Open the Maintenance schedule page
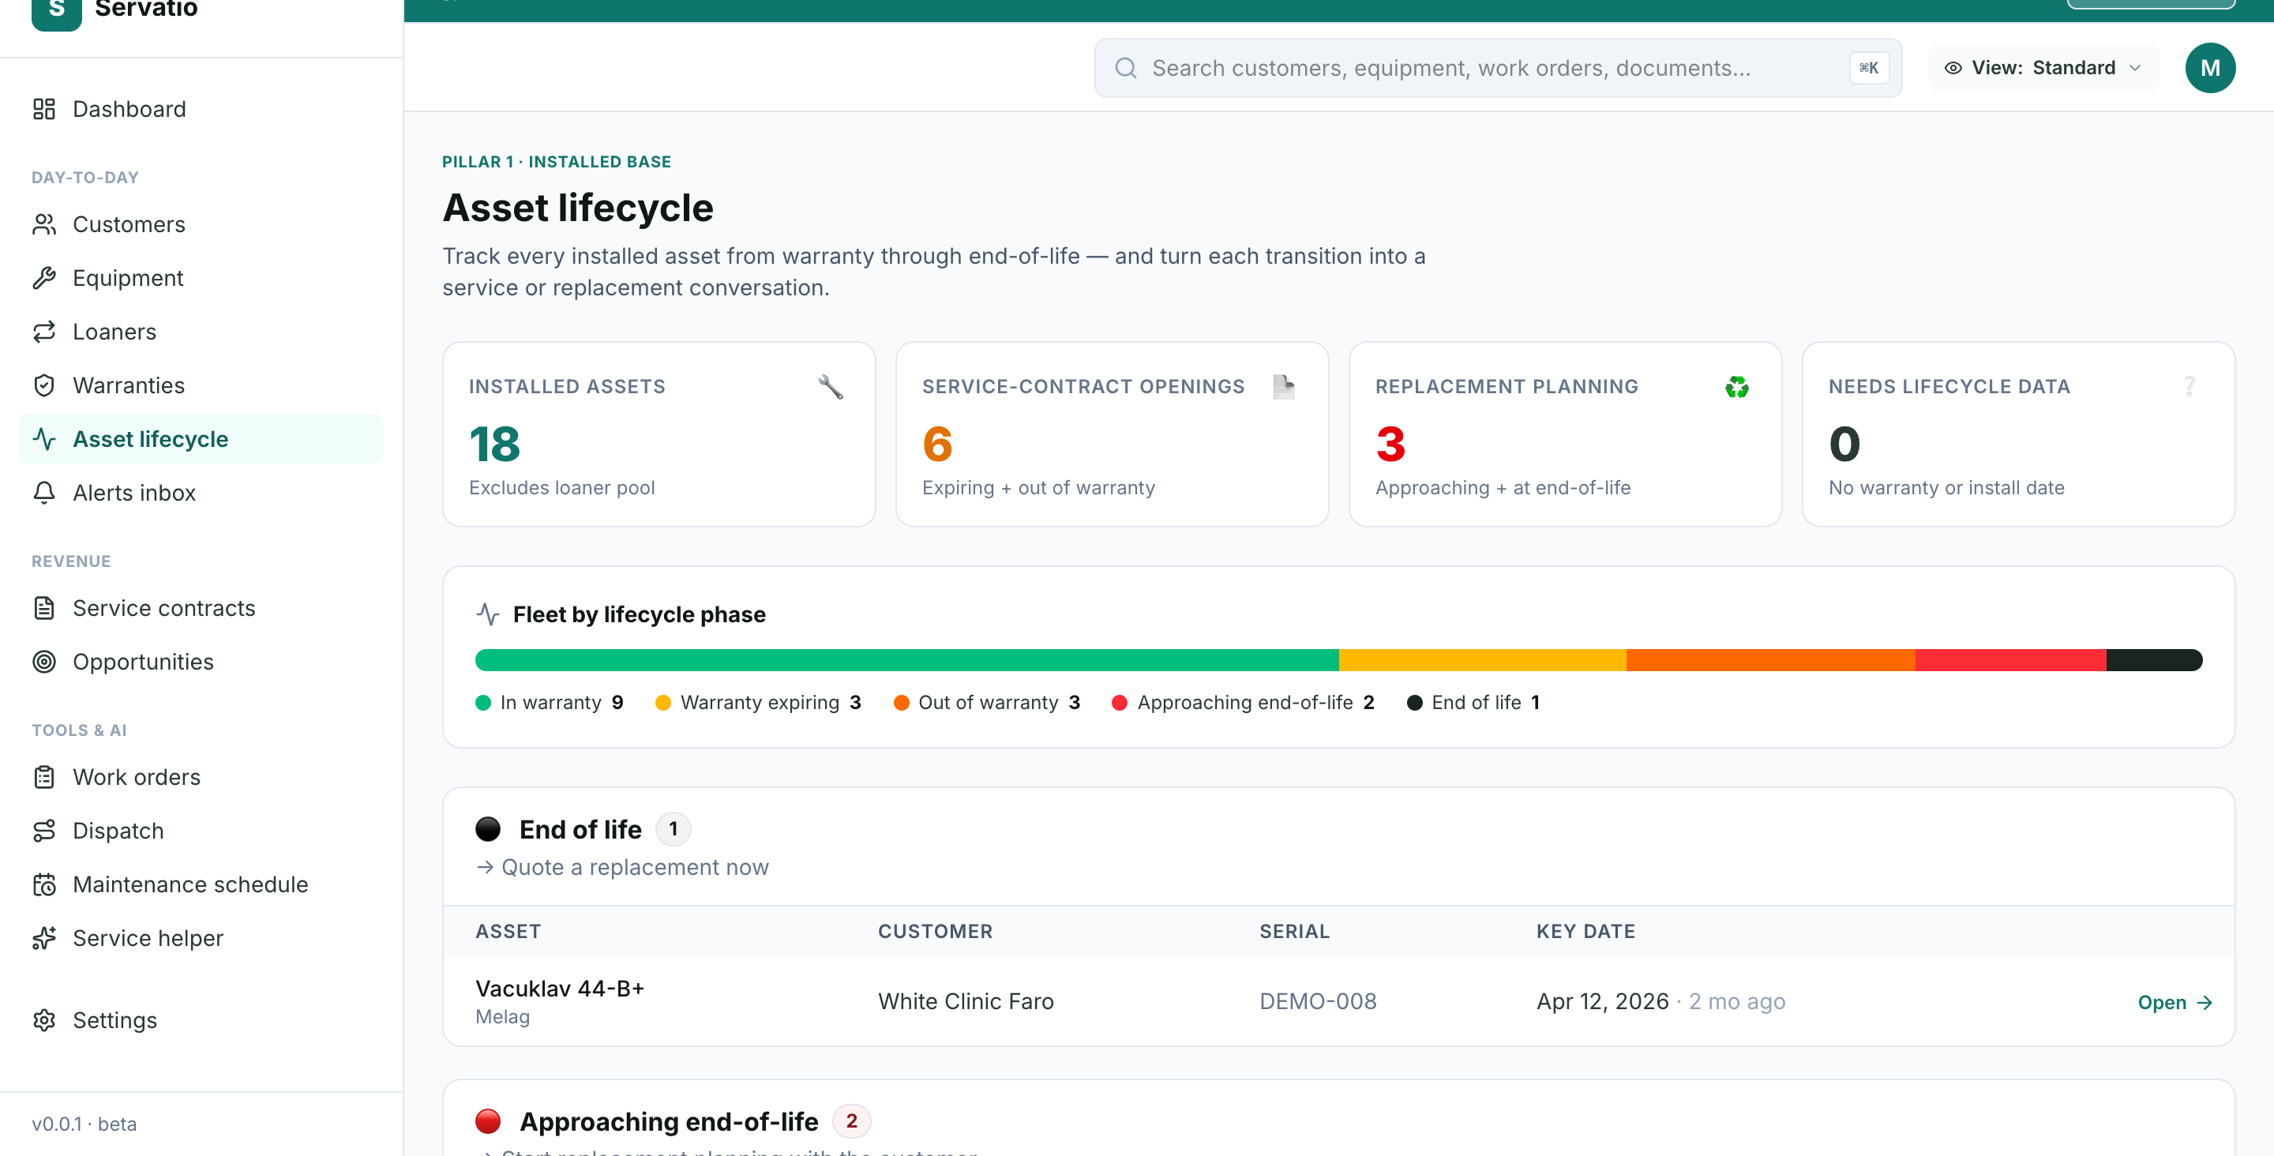 (x=201, y=885)
